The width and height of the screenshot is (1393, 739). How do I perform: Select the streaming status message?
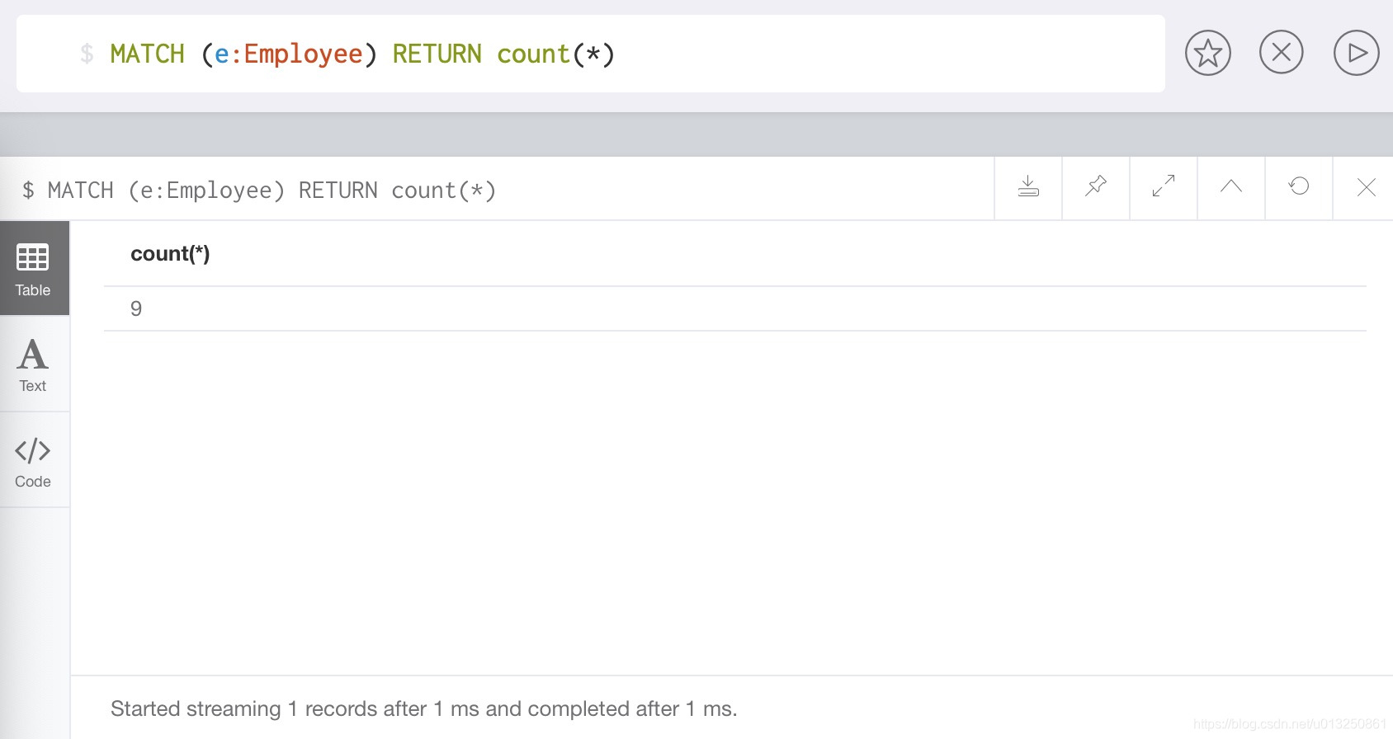coord(423,708)
